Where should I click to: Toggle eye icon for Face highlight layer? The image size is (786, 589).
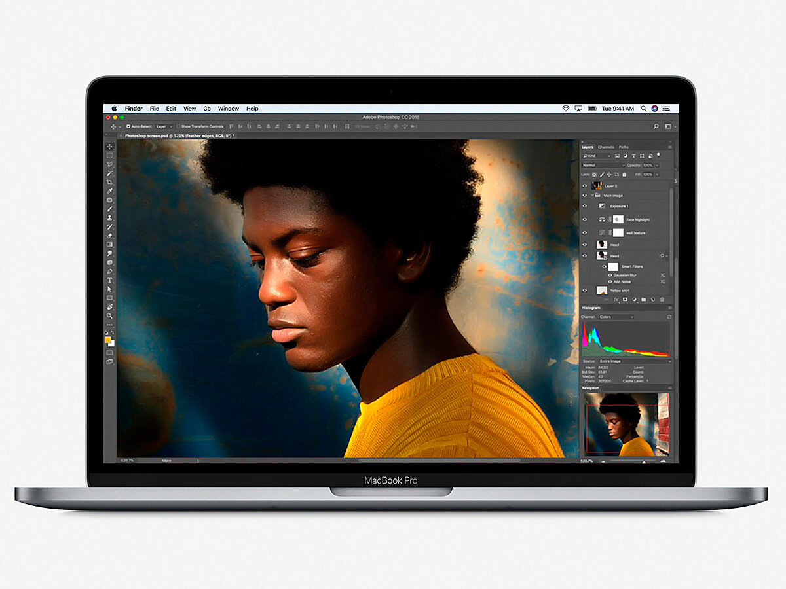coord(584,219)
